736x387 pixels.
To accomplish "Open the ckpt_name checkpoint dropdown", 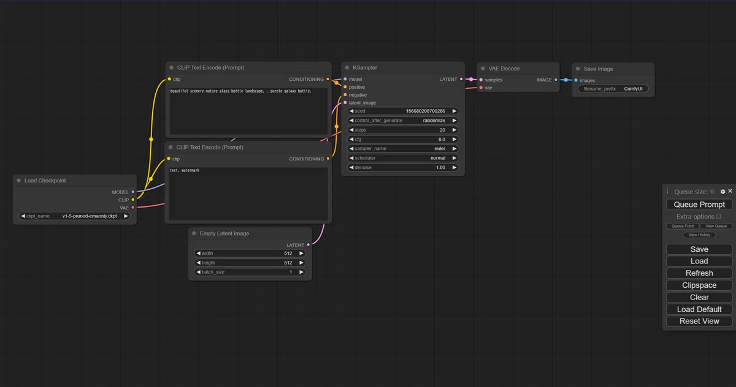I will 75,216.
